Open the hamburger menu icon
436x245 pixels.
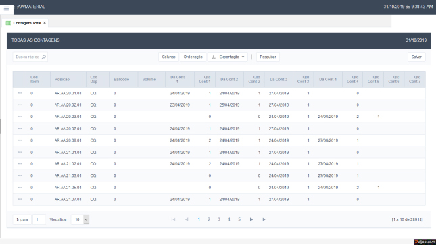pos(6,8)
